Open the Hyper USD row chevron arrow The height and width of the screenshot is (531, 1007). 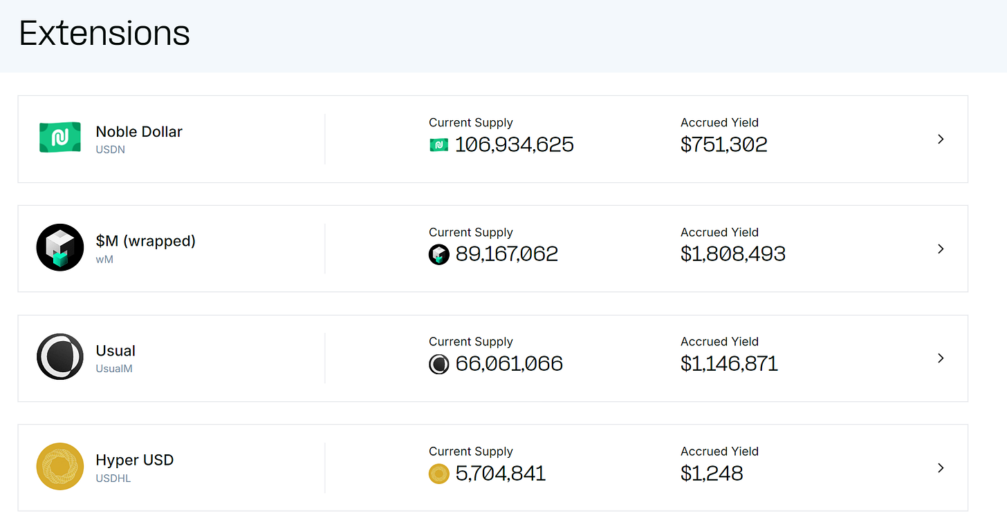click(941, 468)
